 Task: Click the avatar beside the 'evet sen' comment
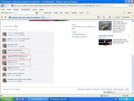tap(4, 57)
